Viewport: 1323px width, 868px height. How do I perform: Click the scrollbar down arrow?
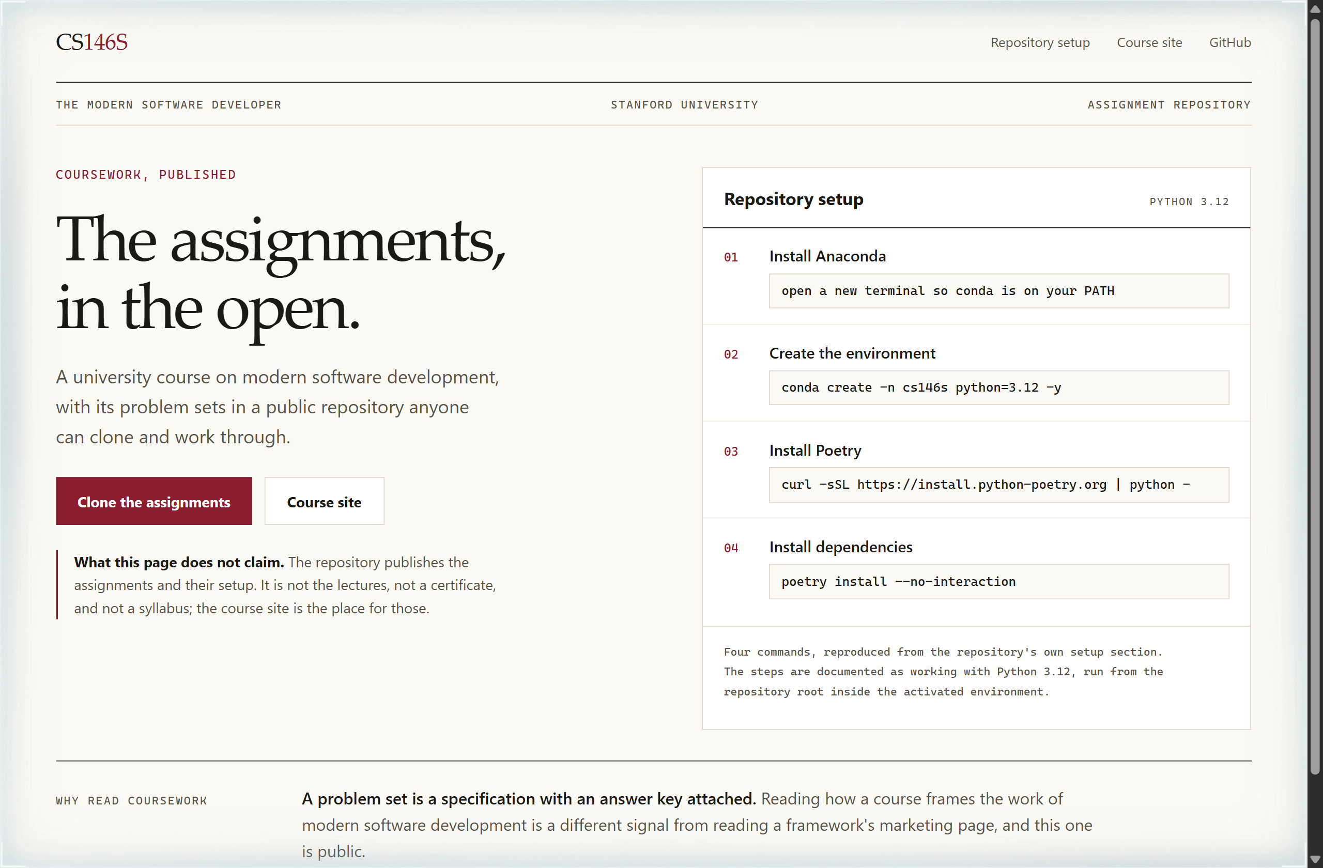click(1315, 859)
